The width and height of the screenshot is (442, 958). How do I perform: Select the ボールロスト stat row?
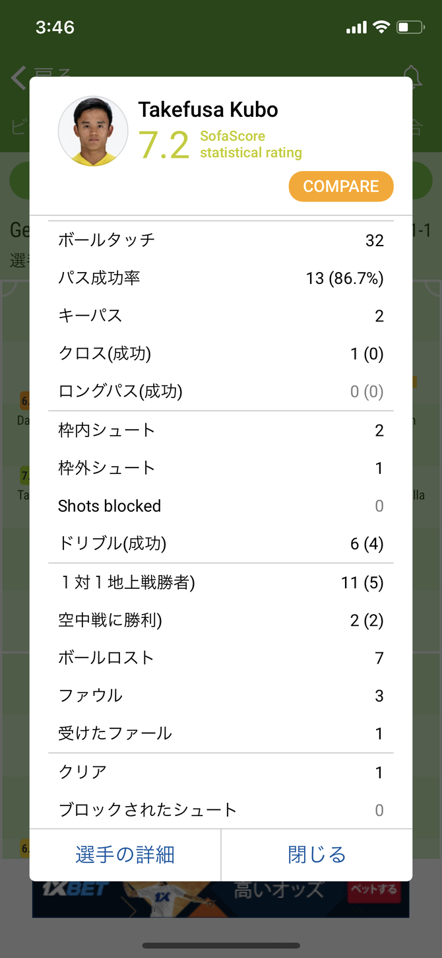[221, 658]
